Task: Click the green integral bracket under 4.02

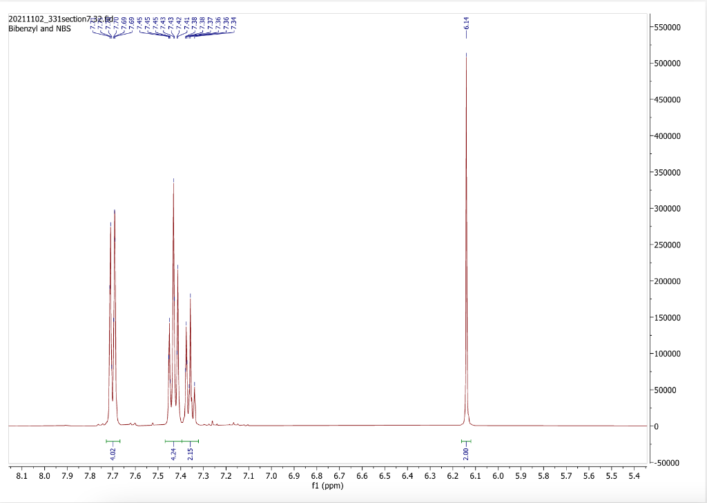Action: coord(113,440)
